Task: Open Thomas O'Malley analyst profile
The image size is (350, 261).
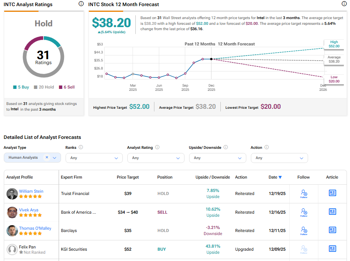Action: 35,228
